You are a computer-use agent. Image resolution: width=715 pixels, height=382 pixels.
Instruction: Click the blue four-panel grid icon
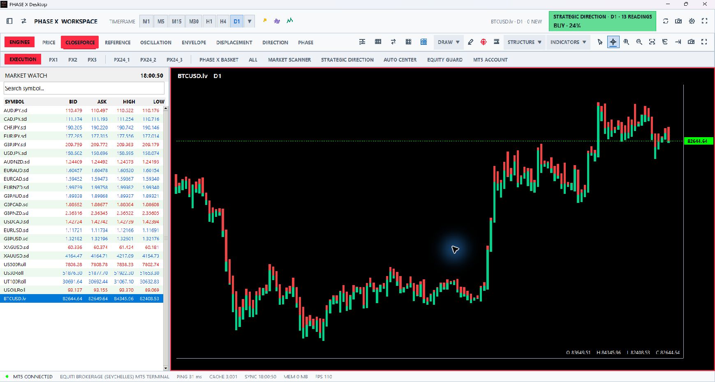424,42
